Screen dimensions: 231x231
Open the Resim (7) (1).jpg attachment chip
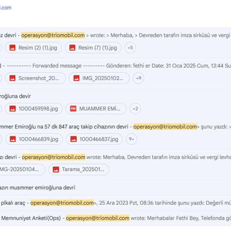pyautogui.click(x=93, y=48)
